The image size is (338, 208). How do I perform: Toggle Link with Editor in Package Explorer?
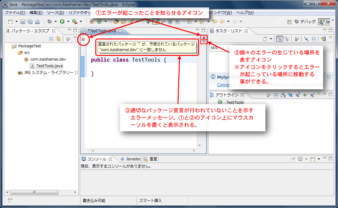58,39
